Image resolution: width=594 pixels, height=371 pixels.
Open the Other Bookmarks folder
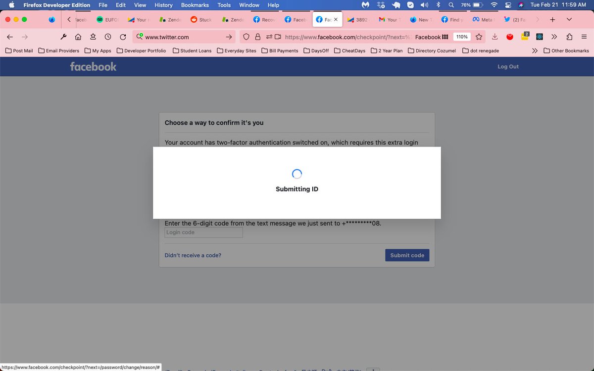tap(566, 50)
